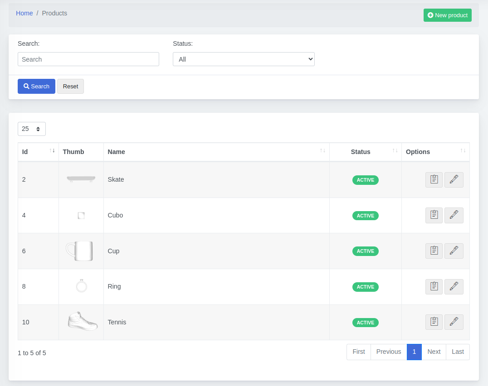Click the pencil edit icon for Skate
Screen dimensions: 488x386
point(454,180)
